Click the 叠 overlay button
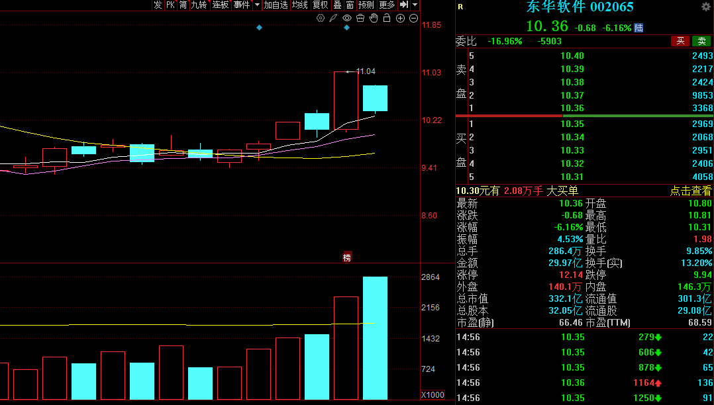Image resolution: width=714 pixels, height=405 pixels. (337, 5)
